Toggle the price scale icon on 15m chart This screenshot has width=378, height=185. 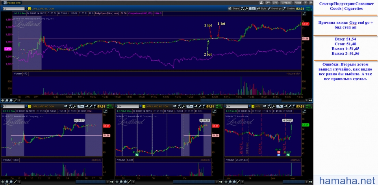click(214, 111)
